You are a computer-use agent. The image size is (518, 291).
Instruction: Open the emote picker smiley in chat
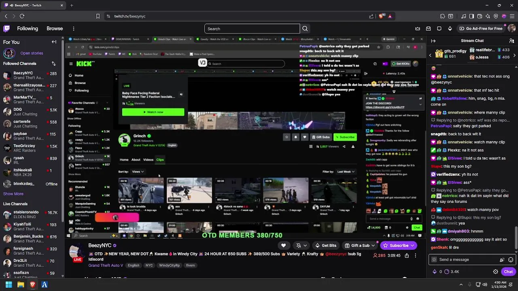pyautogui.click(x=511, y=260)
